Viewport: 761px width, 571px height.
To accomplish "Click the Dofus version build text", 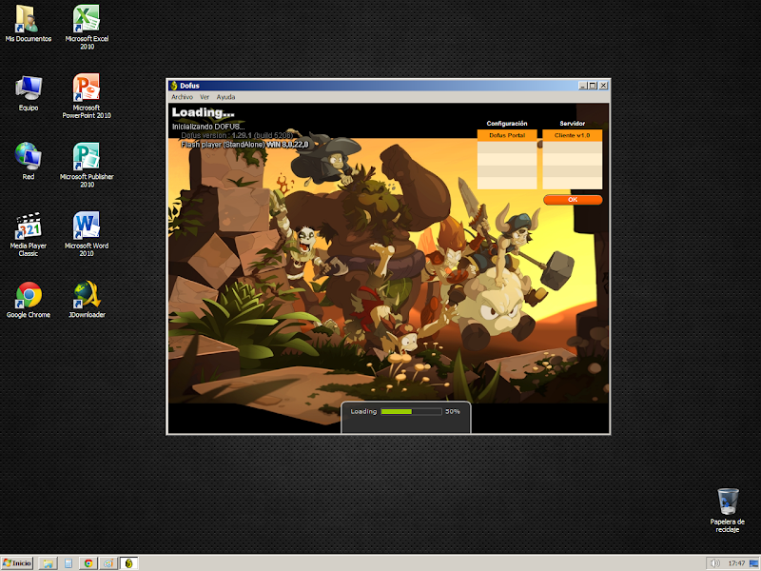I will click(x=237, y=135).
